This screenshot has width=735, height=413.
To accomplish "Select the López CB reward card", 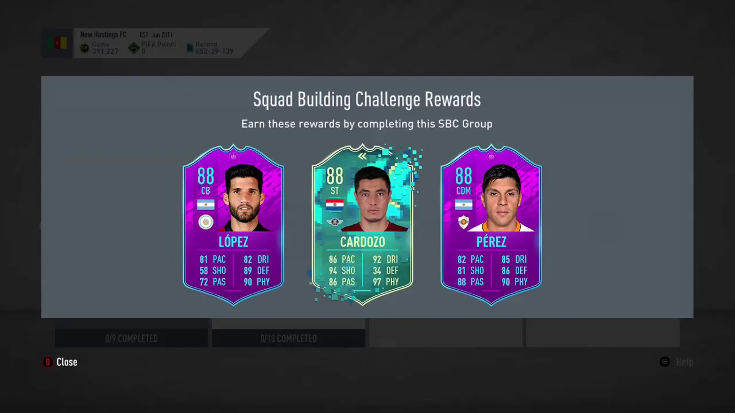I will click(x=233, y=225).
